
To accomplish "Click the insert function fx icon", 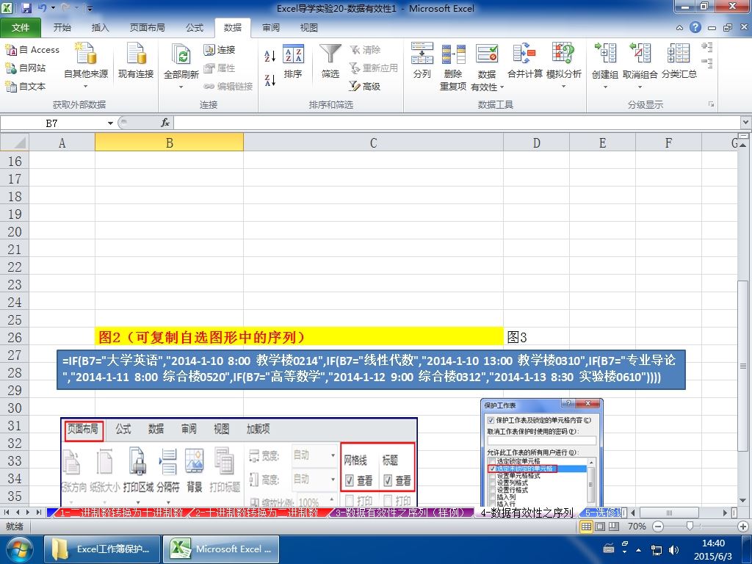I will pos(165,123).
